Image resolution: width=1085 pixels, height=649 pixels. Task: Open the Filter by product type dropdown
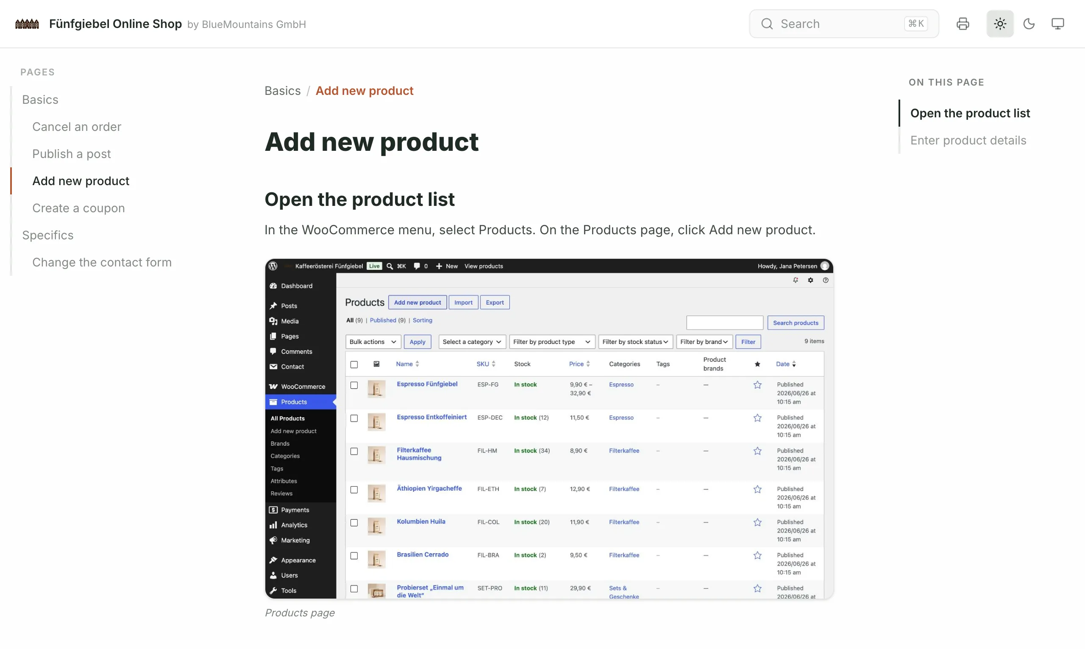coord(552,341)
